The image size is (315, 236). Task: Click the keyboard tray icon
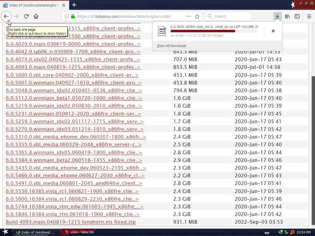267,233
